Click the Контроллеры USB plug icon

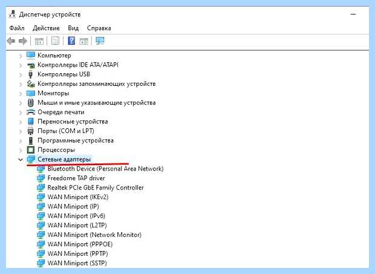pos(30,74)
